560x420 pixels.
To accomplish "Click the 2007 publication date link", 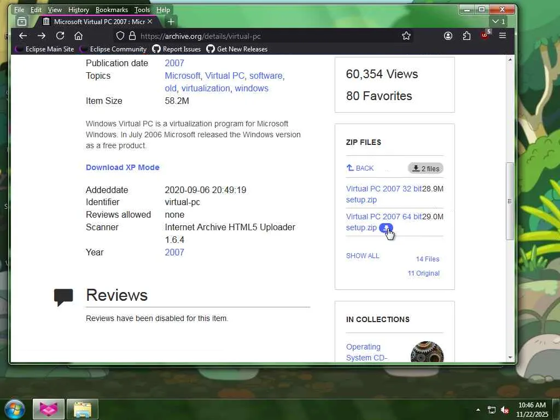I will (x=174, y=63).
